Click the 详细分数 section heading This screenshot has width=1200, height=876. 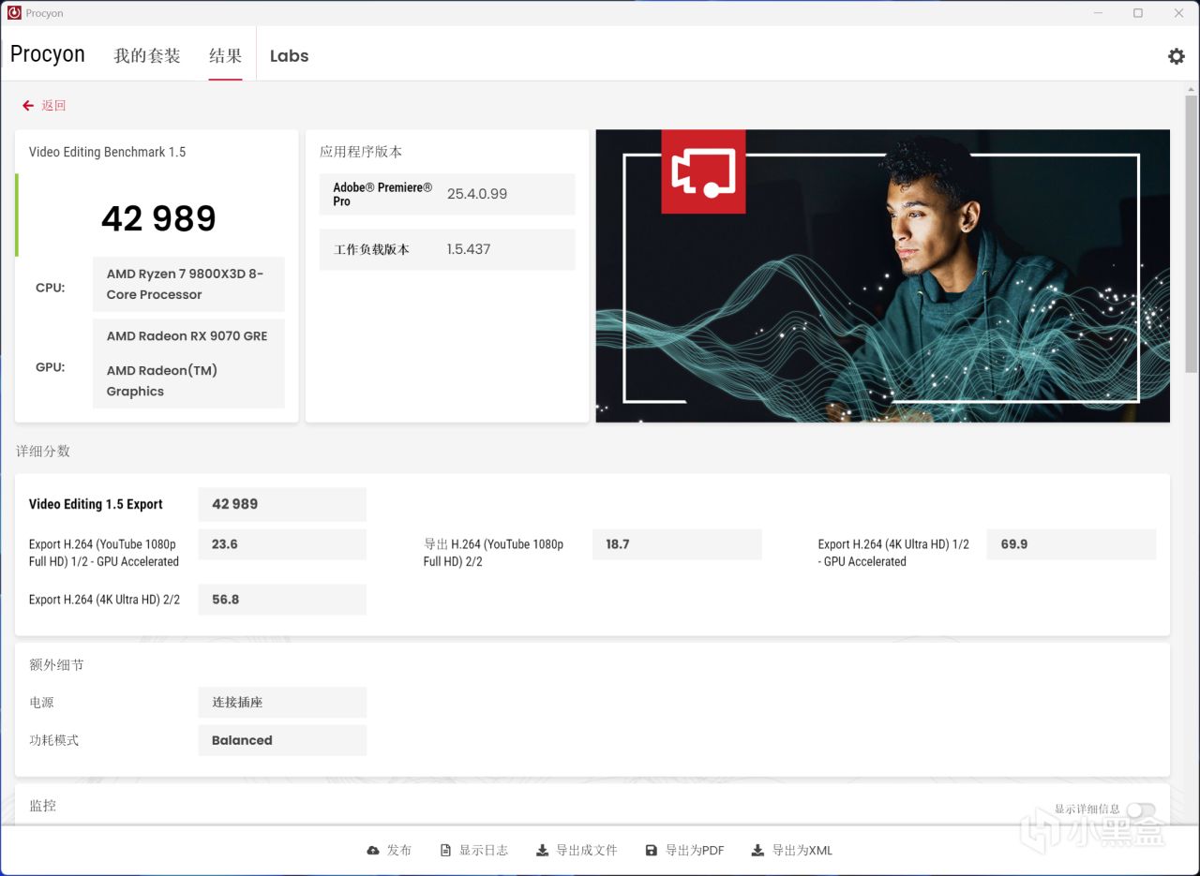coord(43,451)
